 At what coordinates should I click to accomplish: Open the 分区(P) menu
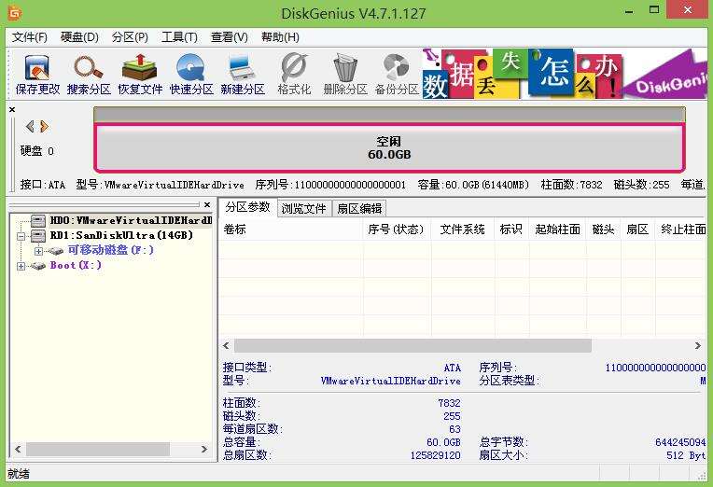coord(130,37)
